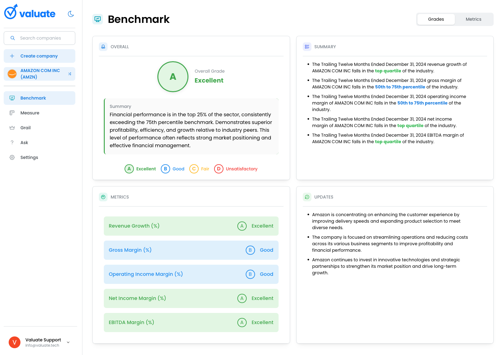Image resolution: width=502 pixels, height=355 pixels.
Task: Click the B badge on Operating Income Margin
Action: (x=250, y=274)
